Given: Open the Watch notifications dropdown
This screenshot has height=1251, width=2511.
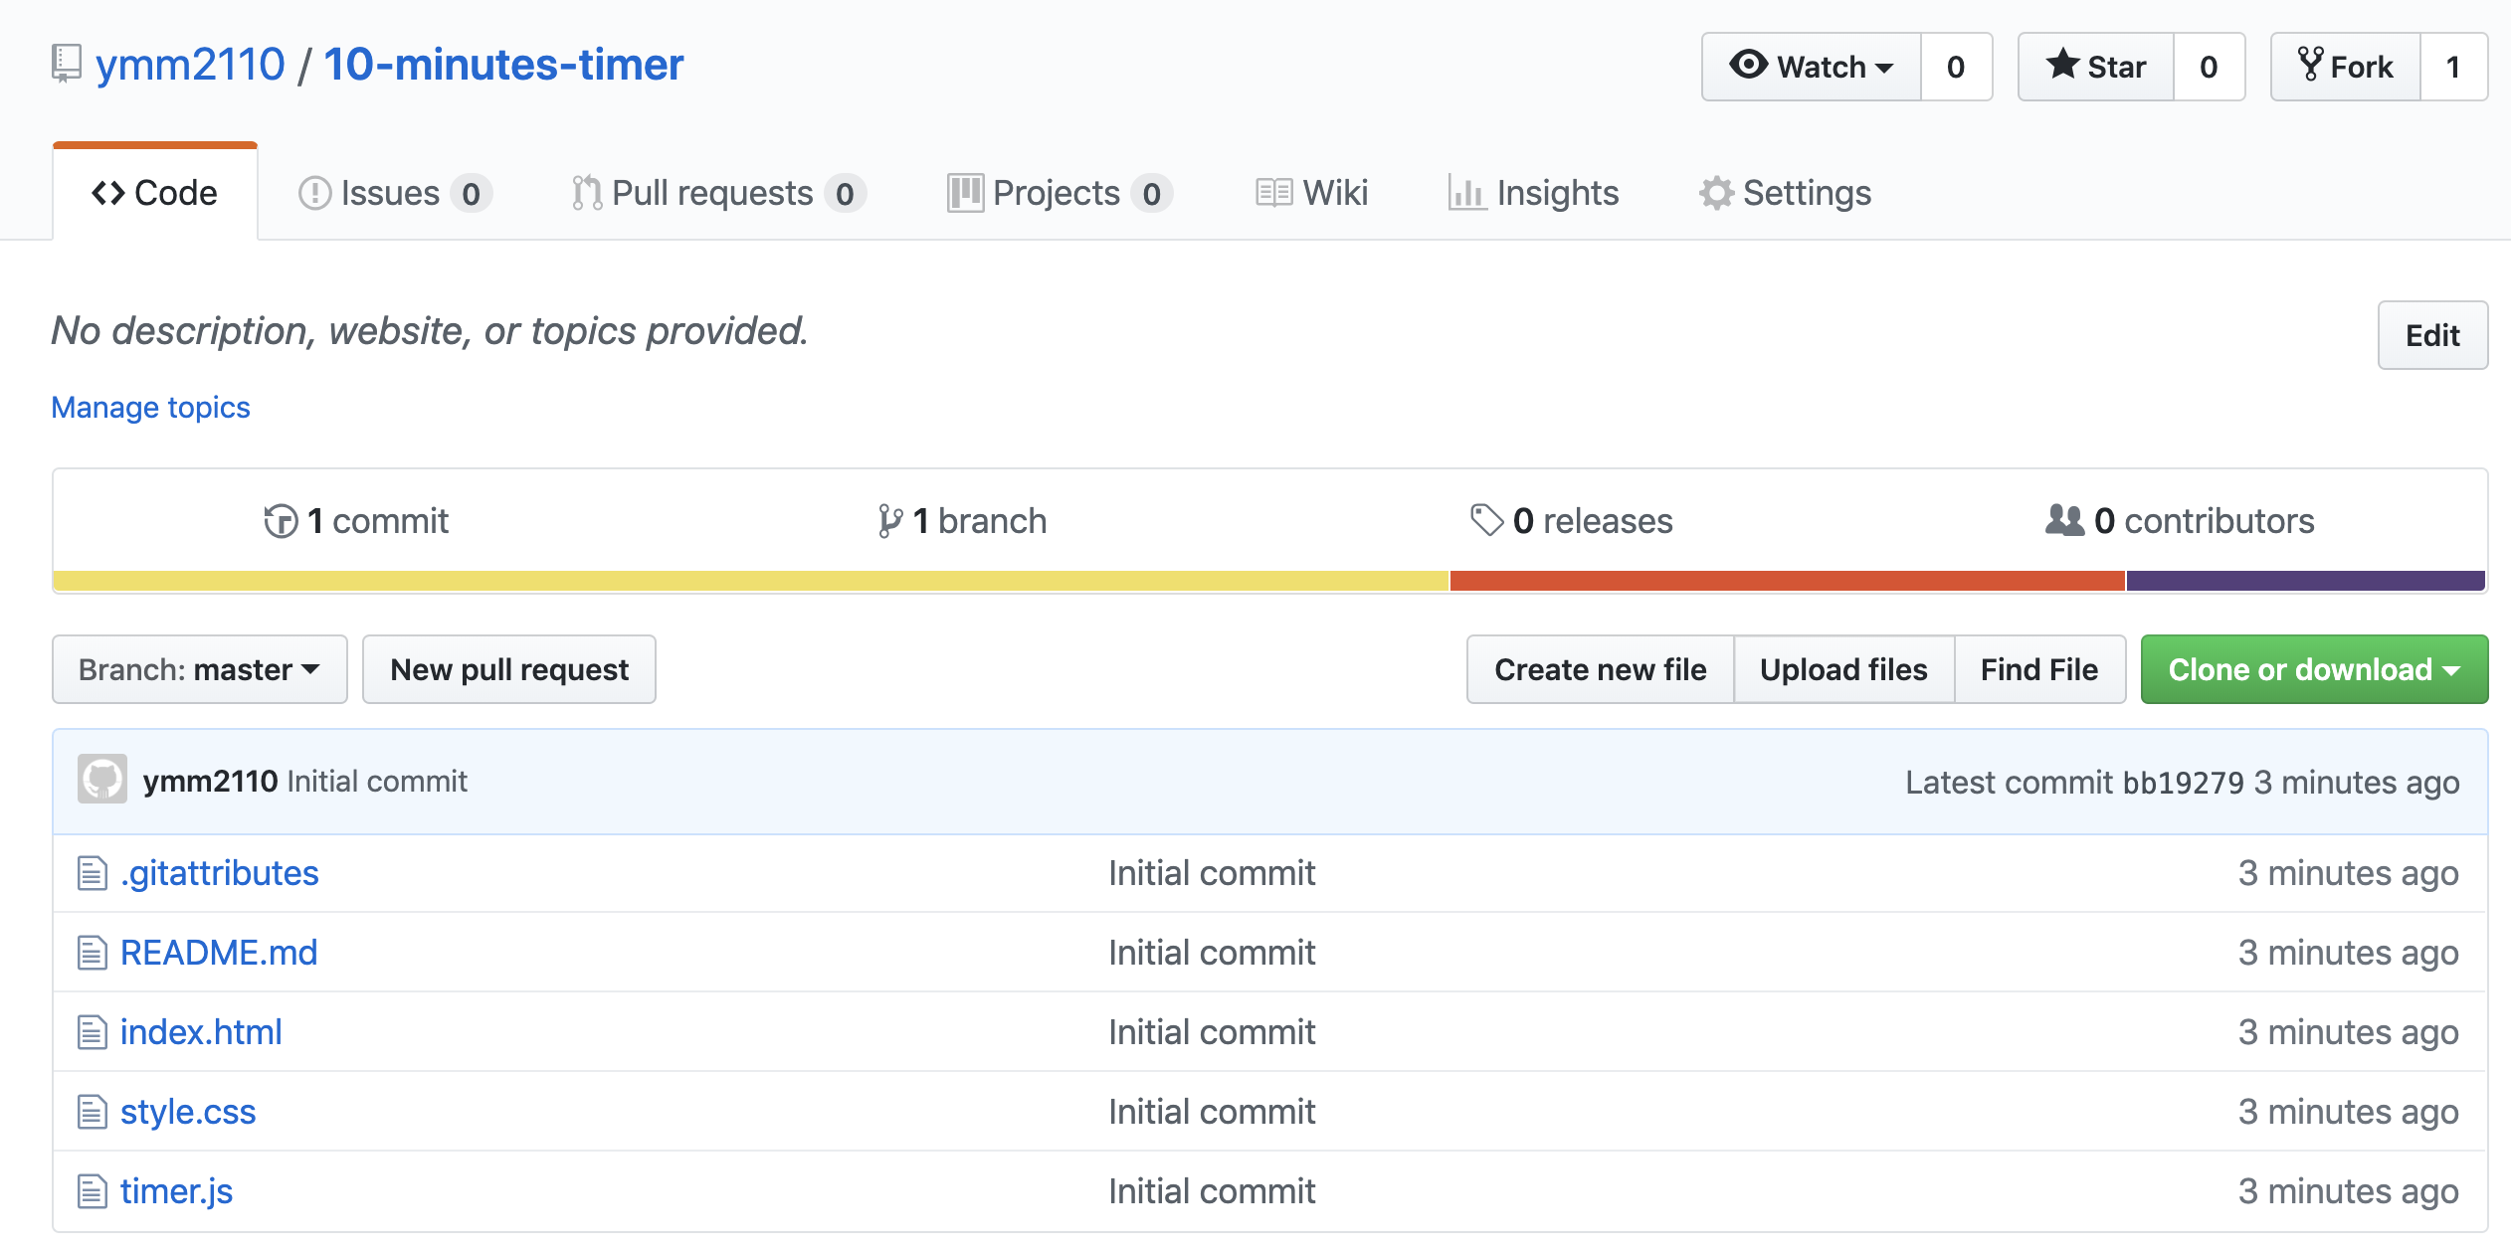Looking at the screenshot, I should [1811, 67].
